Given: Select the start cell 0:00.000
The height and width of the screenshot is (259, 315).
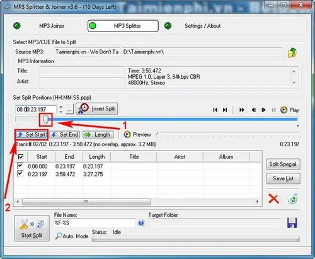Looking at the screenshot, I should click(38, 166).
